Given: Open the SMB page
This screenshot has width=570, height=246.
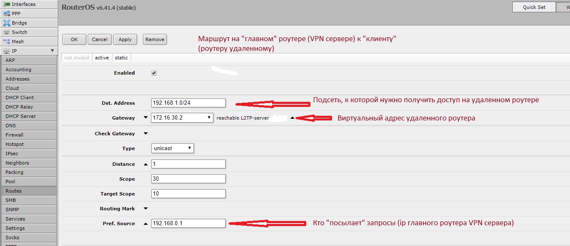Looking at the screenshot, I should click(29, 200).
